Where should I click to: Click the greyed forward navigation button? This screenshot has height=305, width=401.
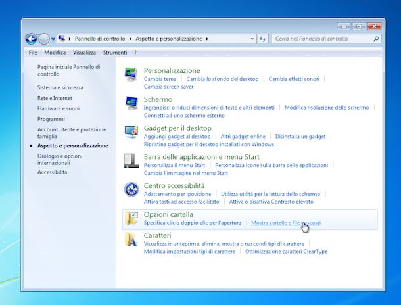44,39
